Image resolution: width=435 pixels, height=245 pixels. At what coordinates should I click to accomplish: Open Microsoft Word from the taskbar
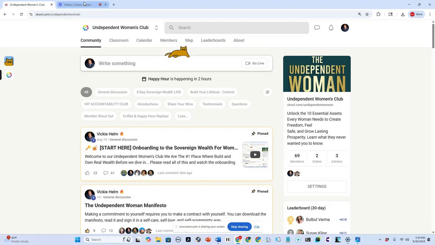click(x=218, y=240)
